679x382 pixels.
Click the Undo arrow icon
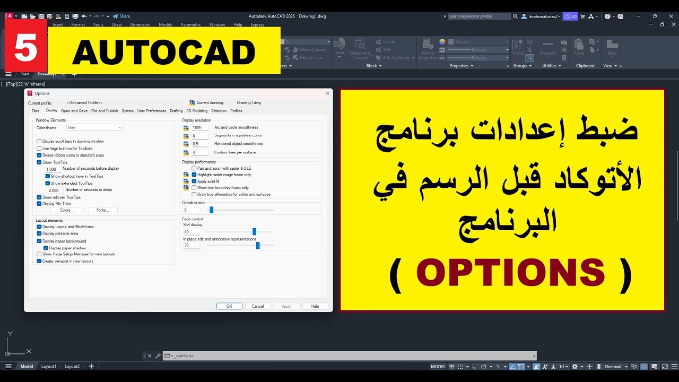[84, 16]
